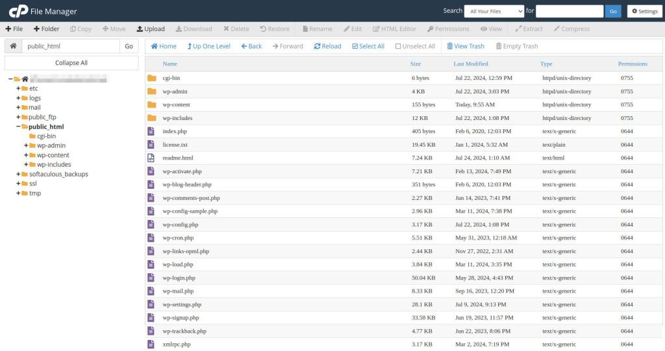The image size is (665, 351).
Task: Sort by Last Modified column header
Action: [471, 64]
